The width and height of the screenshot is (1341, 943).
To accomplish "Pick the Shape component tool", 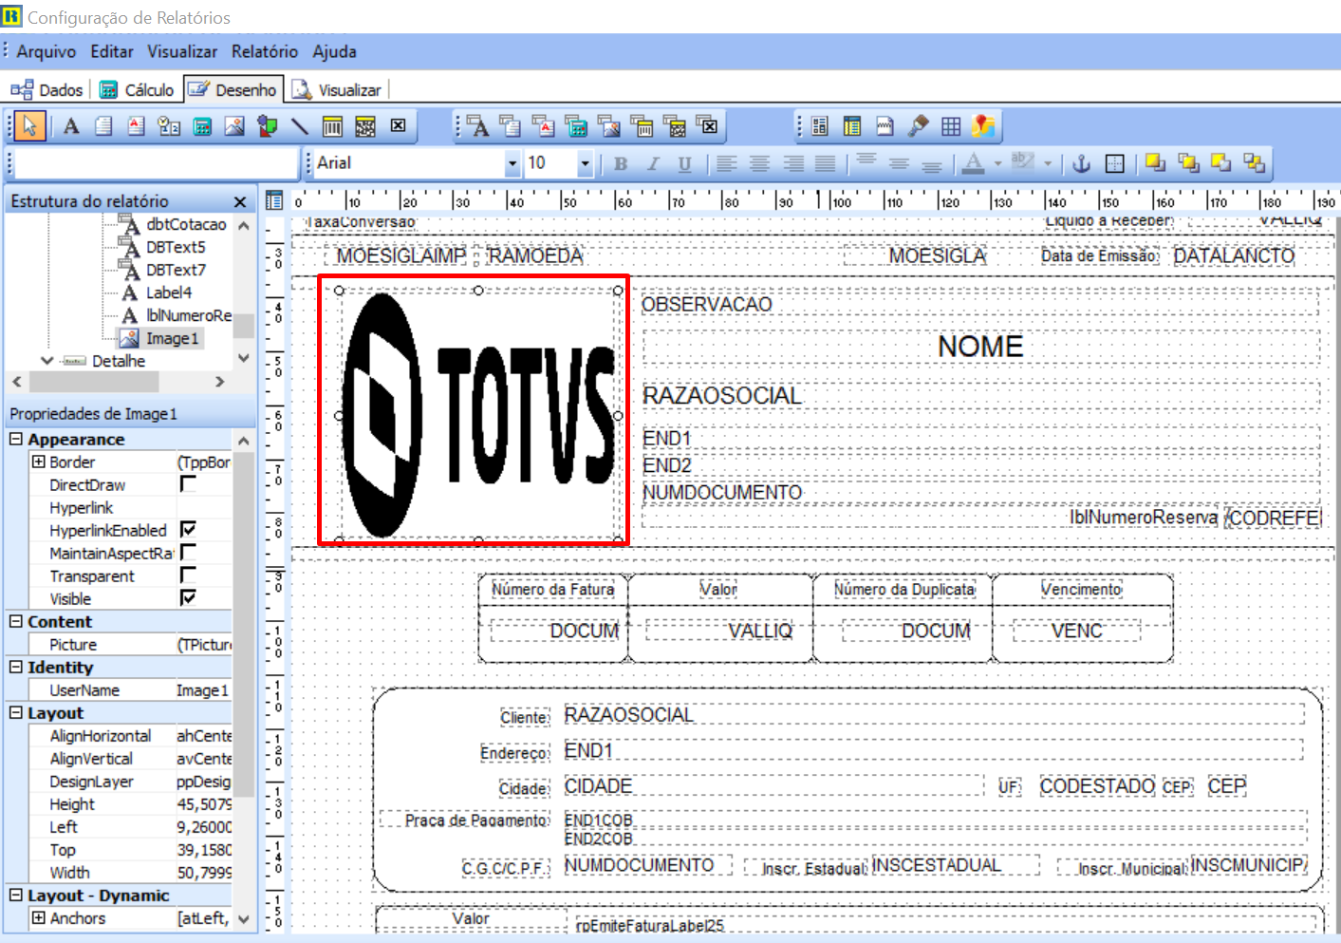I will pyautogui.click(x=268, y=125).
